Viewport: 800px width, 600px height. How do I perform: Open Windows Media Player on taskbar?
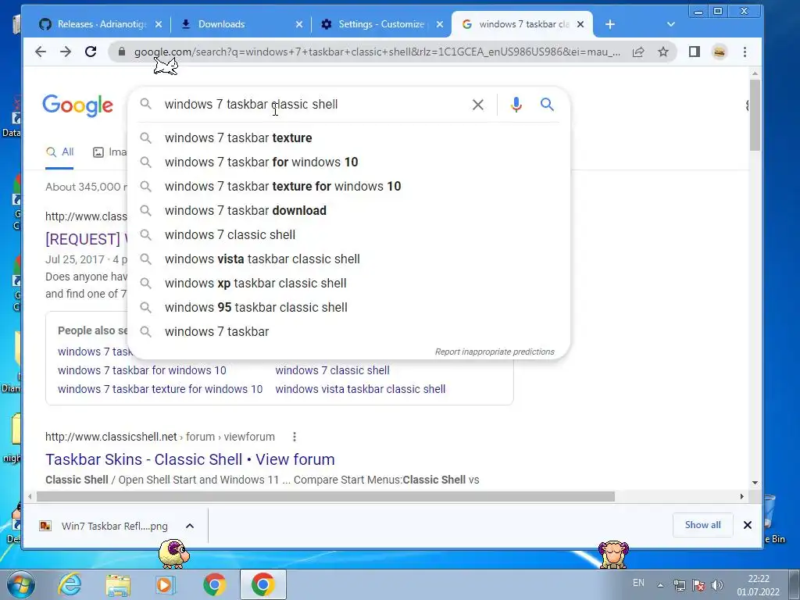click(165, 584)
